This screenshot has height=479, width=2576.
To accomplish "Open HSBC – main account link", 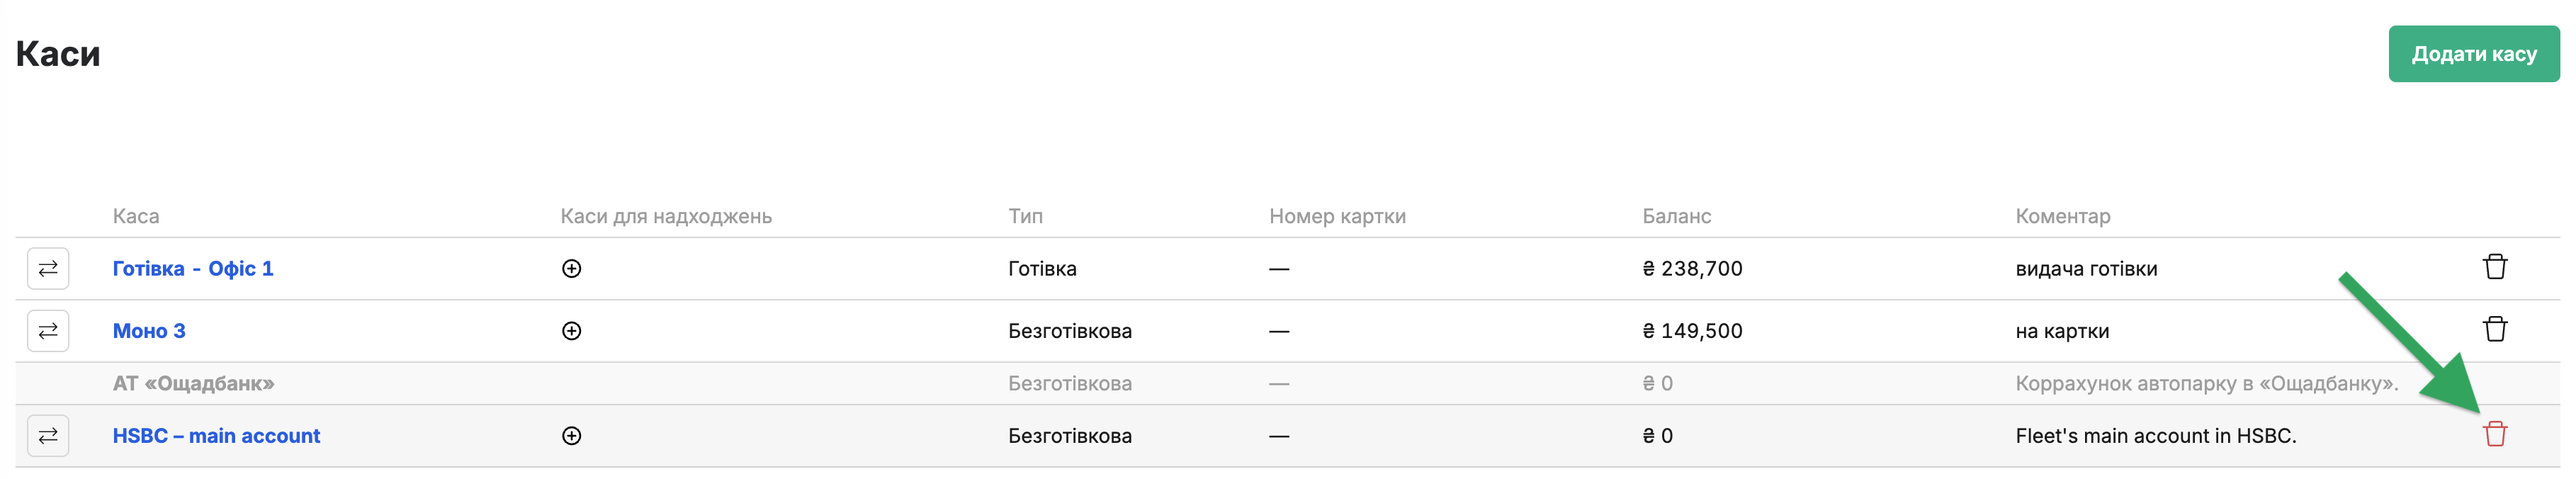I will [216, 436].
